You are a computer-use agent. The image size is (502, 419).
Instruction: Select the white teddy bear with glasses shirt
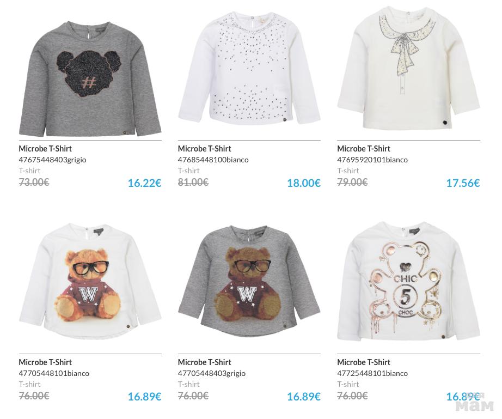point(90,282)
